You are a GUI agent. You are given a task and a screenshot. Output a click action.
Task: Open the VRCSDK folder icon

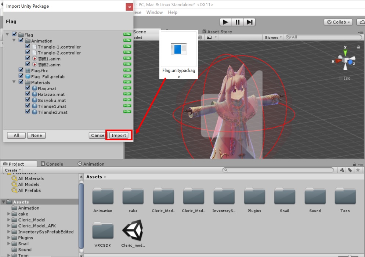(103, 231)
